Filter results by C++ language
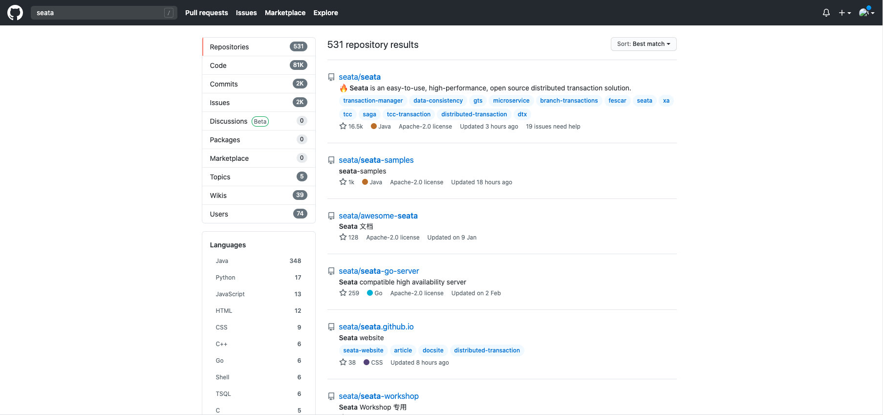 258,344
